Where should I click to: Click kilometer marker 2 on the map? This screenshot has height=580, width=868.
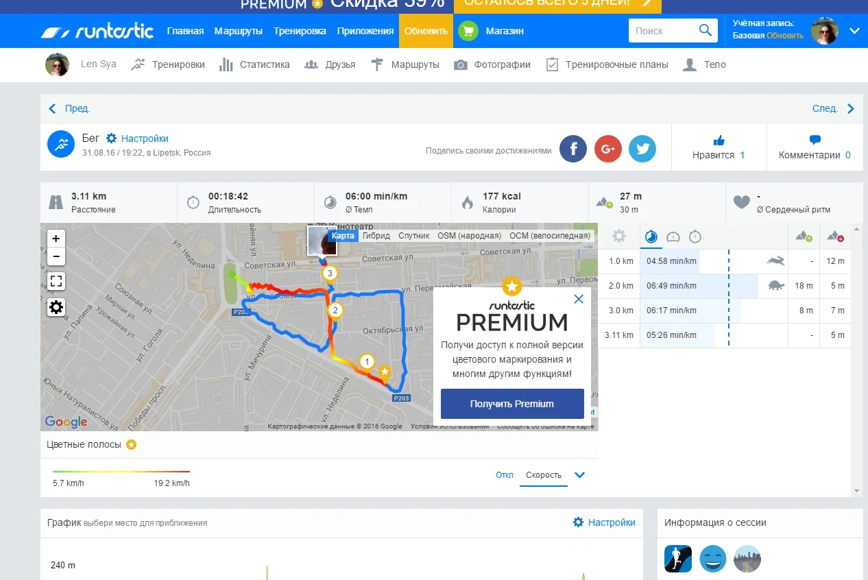coord(335,311)
